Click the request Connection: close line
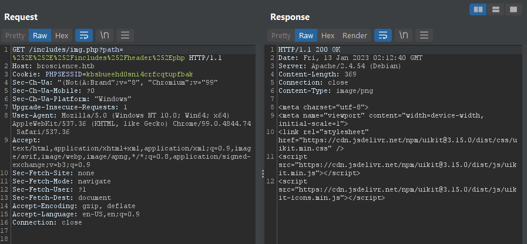 48,222
